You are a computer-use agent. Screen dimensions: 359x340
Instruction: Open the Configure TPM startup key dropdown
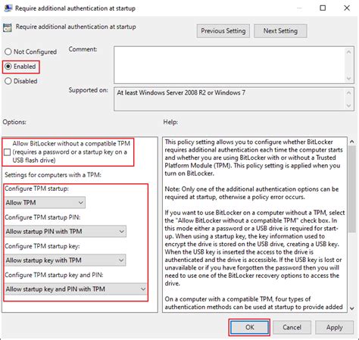click(x=65, y=260)
